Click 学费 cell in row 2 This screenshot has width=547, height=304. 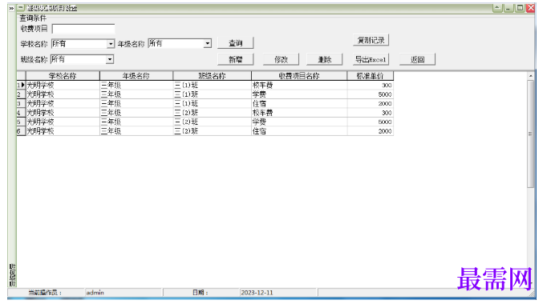pos(299,94)
